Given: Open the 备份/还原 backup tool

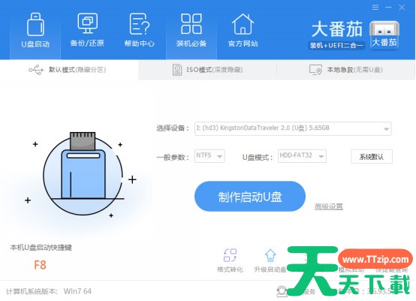Looking at the screenshot, I should pyautogui.click(x=87, y=30).
